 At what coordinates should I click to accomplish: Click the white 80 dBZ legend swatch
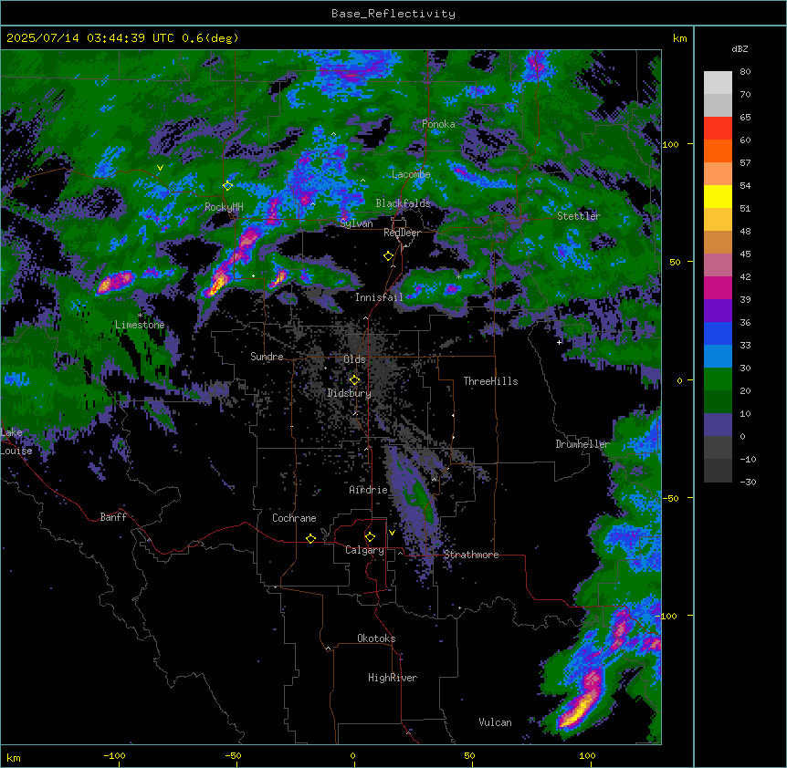pyautogui.click(x=718, y=83)
